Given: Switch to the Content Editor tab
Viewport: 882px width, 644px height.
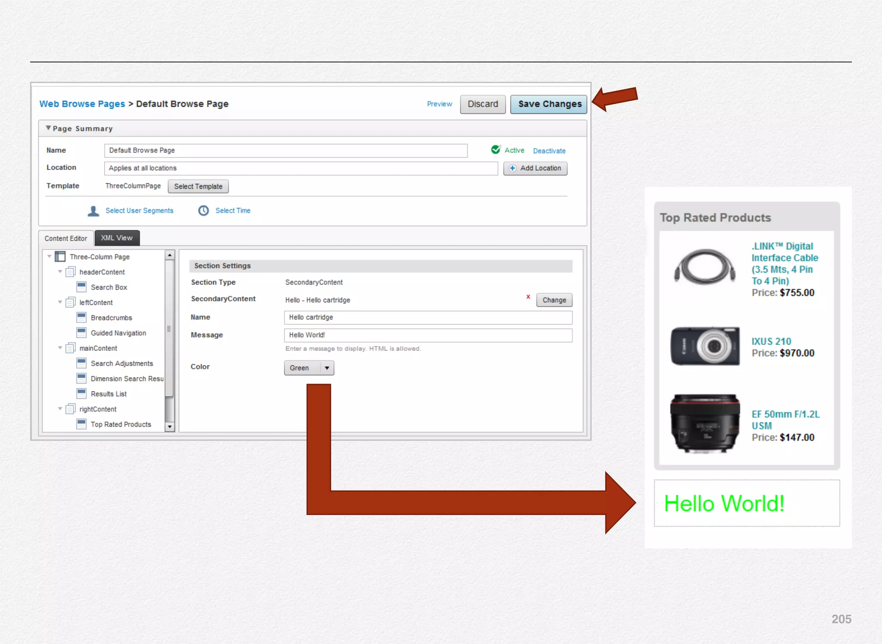Looking at the screenshot, I should 66,238.
